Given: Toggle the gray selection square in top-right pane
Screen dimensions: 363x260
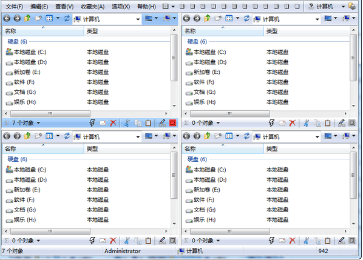Looking at the screenshot, I should click(352, 123).
